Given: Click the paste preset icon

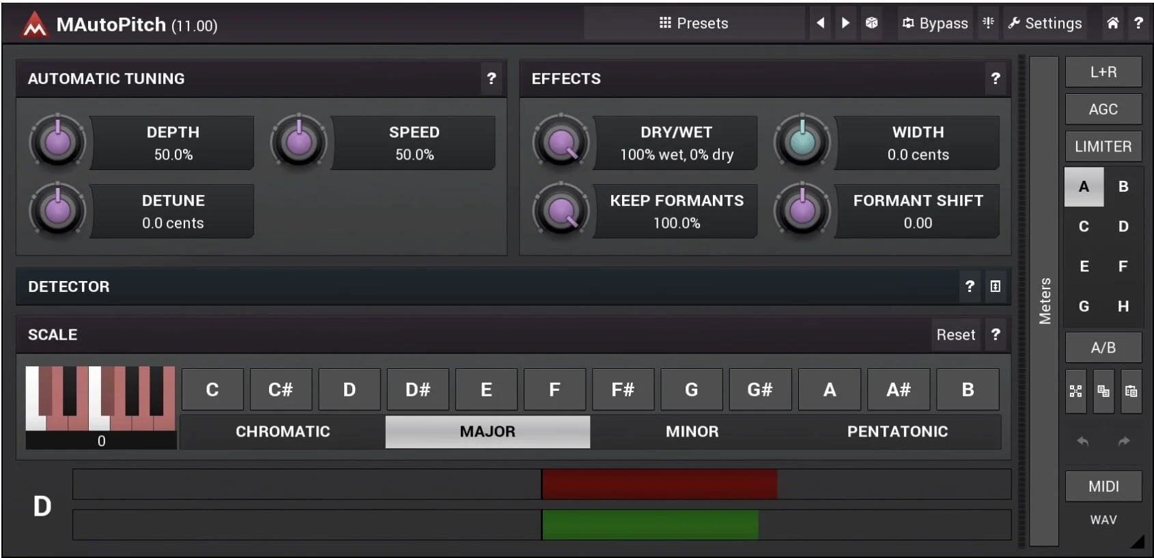Looking at the screenshot, I should coord(1131,391).
